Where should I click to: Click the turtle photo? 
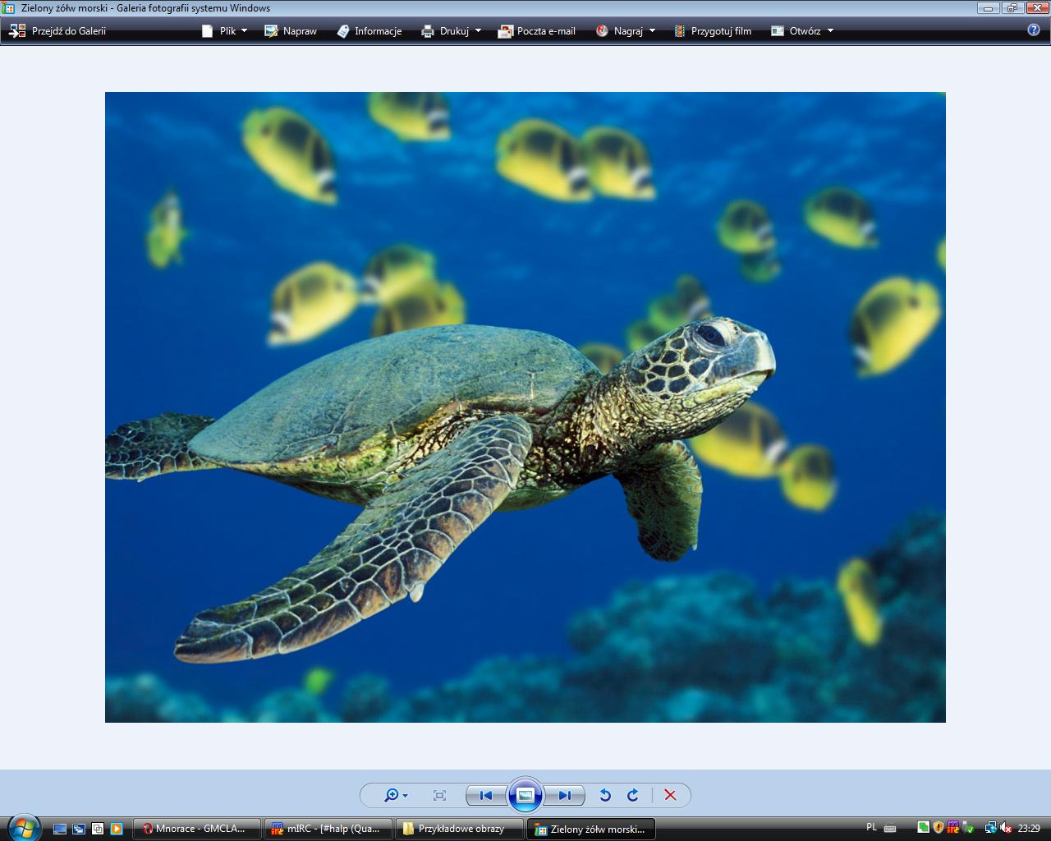(x=525, y=407)
